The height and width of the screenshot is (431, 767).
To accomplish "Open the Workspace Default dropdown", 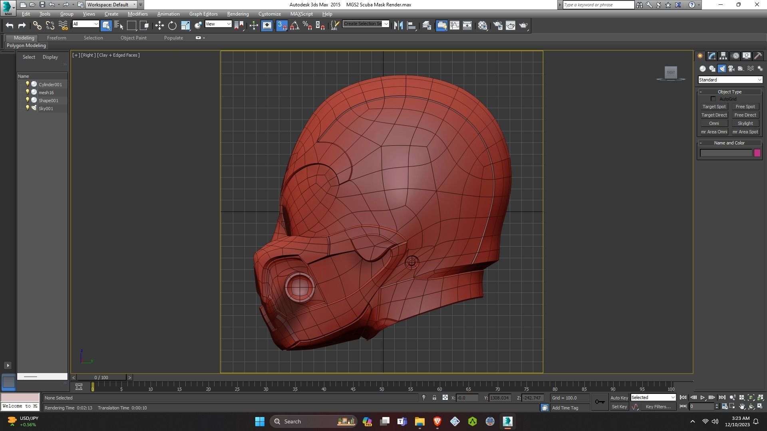I will [x=111, y=5].
